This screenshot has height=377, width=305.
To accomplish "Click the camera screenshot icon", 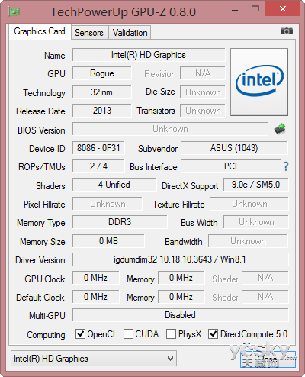I will 287,31.
